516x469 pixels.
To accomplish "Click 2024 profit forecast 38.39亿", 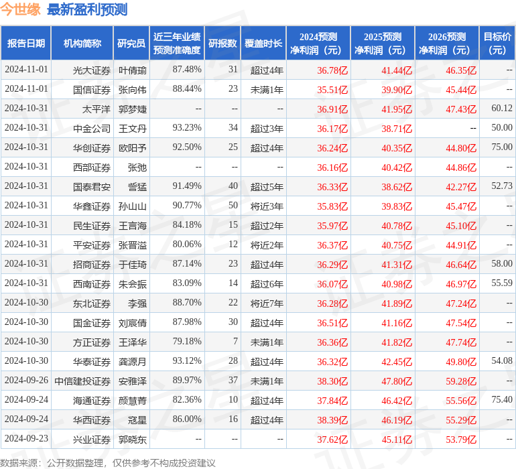I will tap(332, 420).
